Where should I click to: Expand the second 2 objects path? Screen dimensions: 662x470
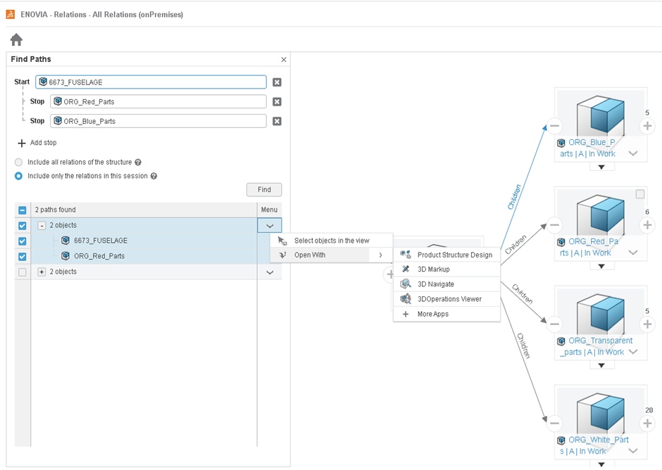tap(42, 272)
